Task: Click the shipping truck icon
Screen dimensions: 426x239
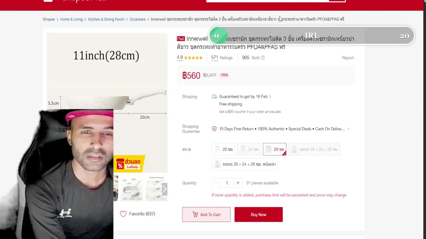Action: coord(214,97)
